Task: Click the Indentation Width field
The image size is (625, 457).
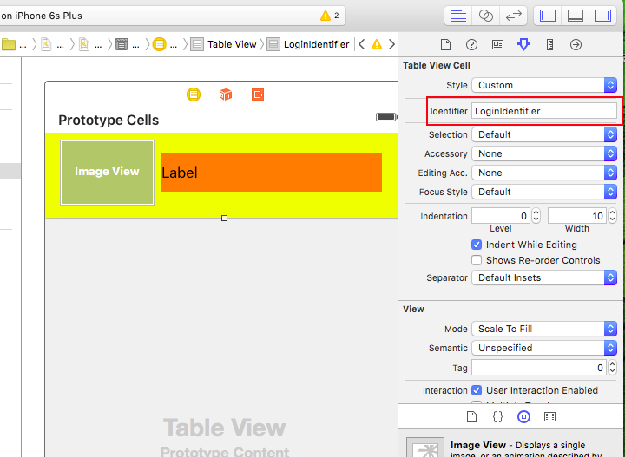Action: (576, 216)
